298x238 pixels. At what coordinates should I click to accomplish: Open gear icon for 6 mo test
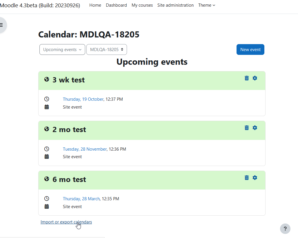click(x=255, y=178)
